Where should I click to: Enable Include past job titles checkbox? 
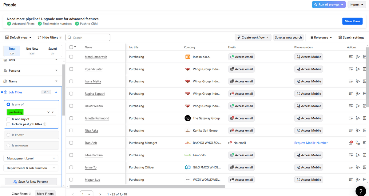9,124
